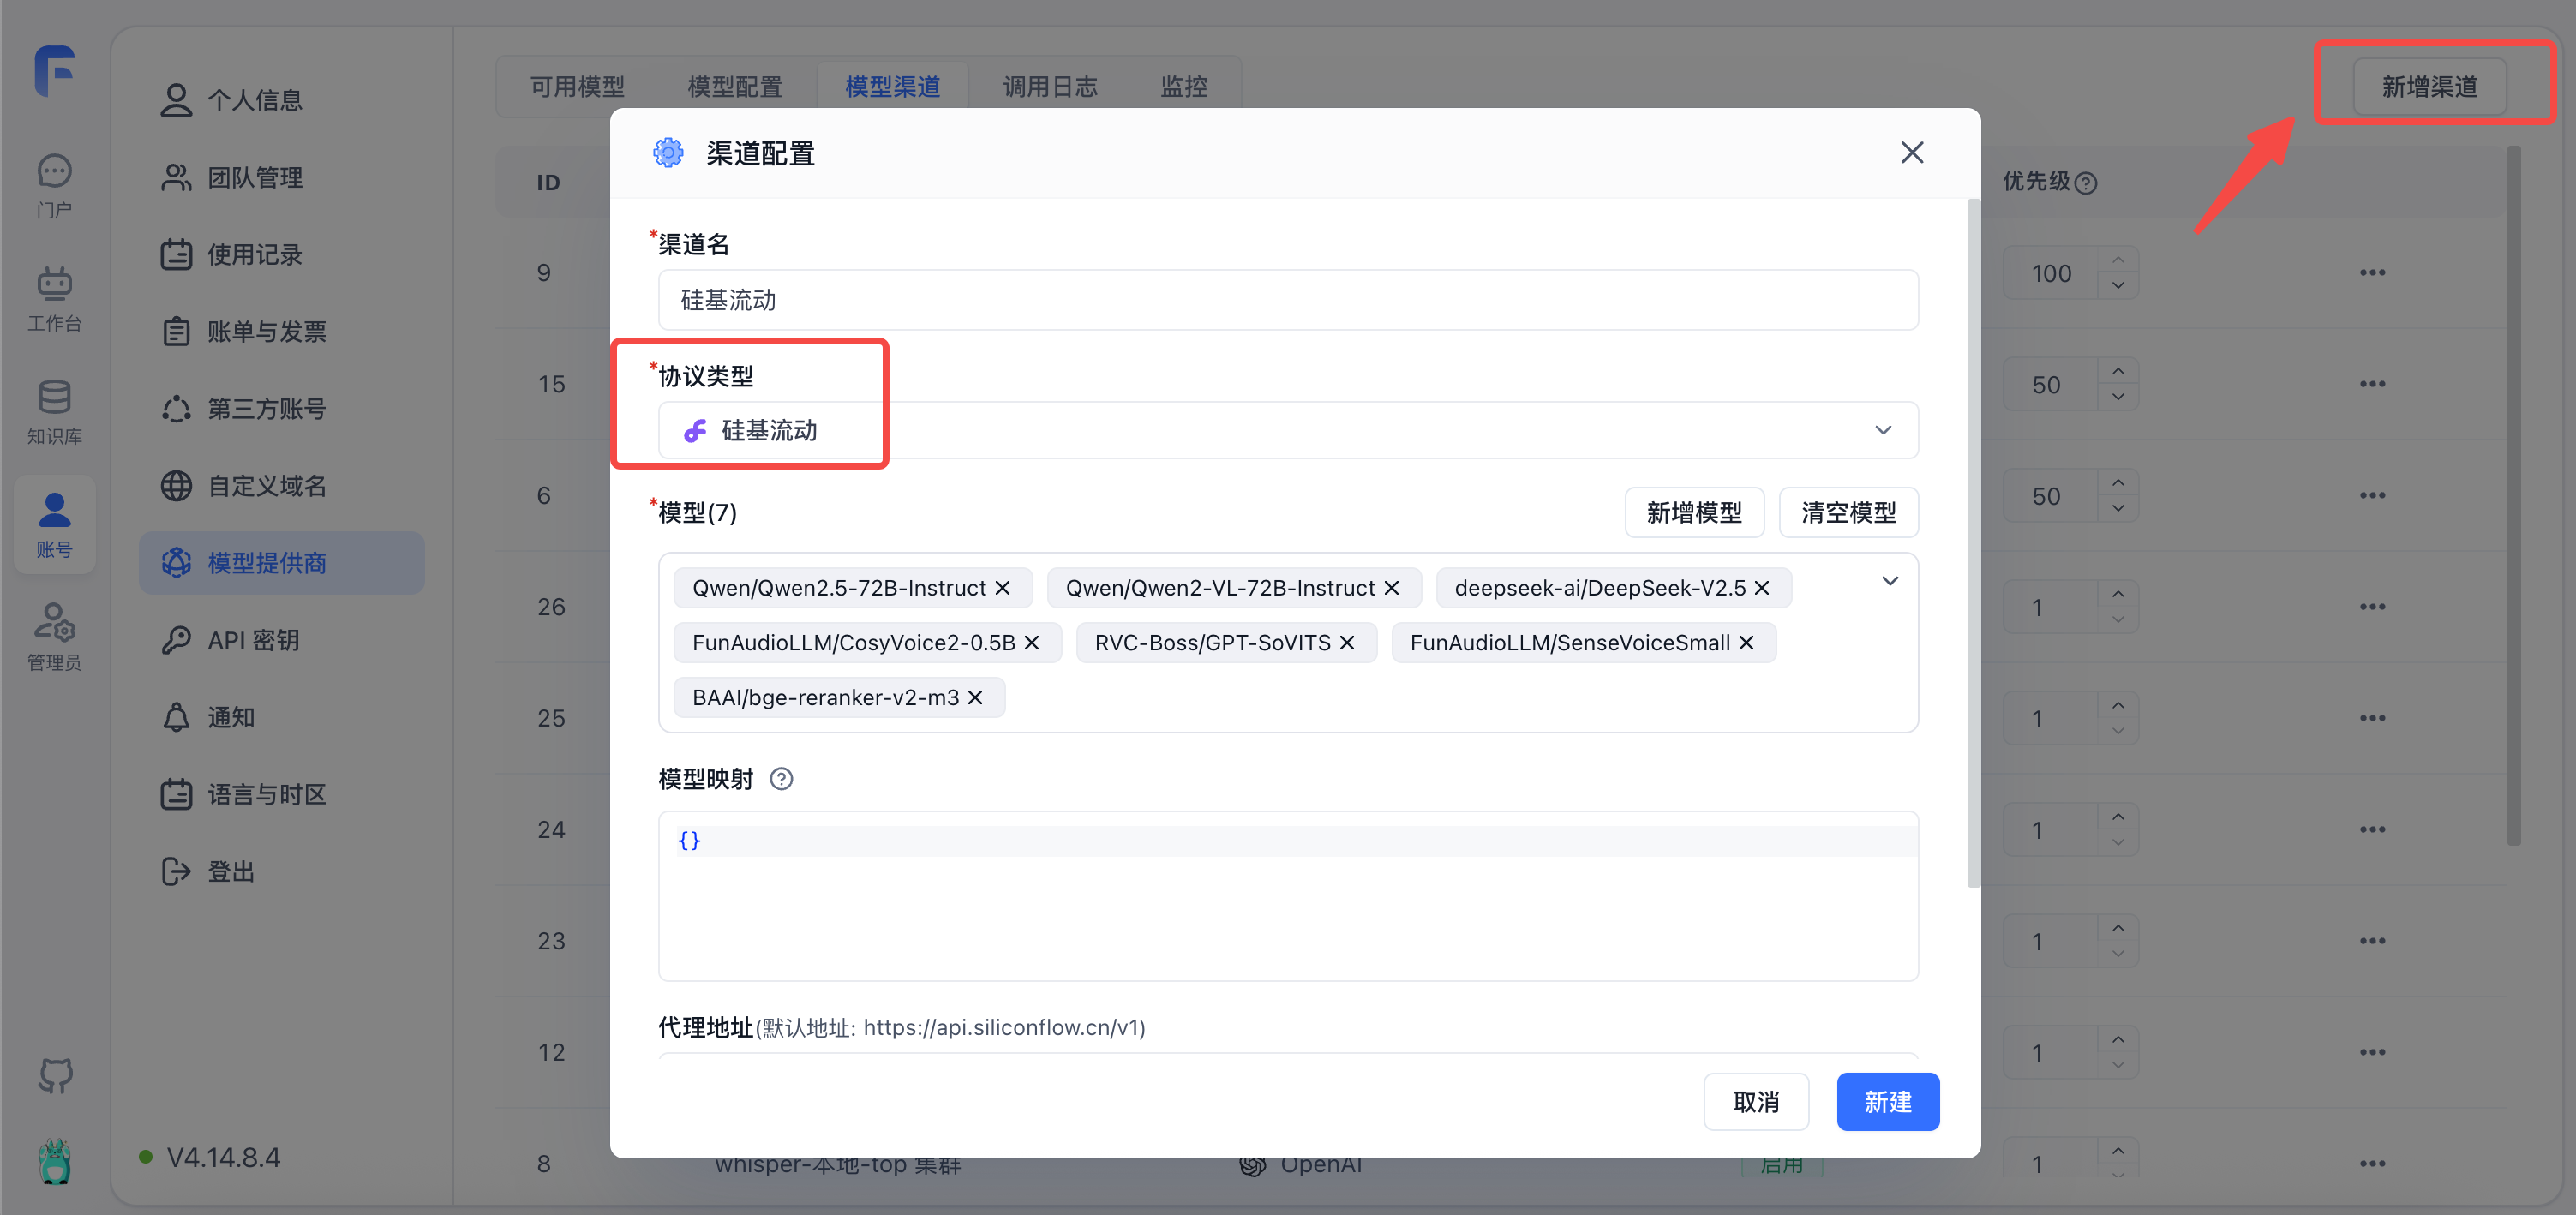2576x1215 pixels.
Task: Click the 新增模型 button
Action: click(x=1693, y=513)
